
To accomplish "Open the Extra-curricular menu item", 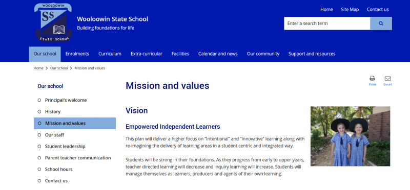I will tap(147, 54).
